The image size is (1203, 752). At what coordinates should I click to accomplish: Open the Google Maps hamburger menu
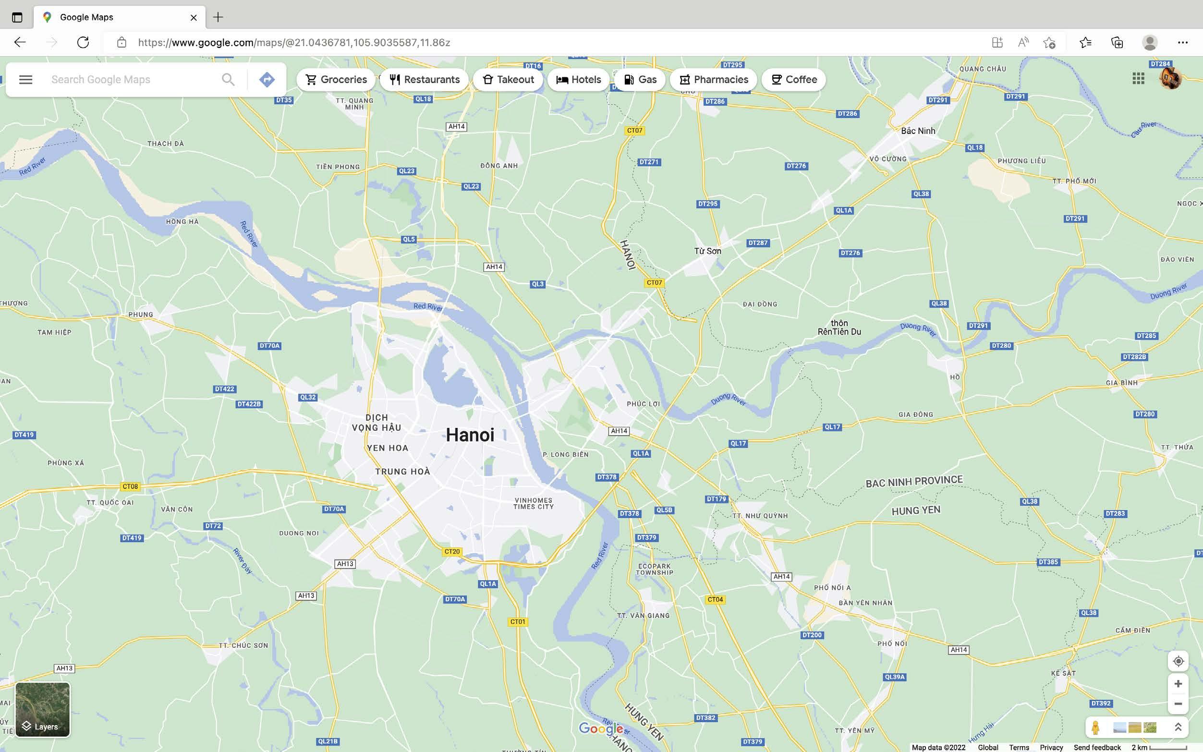click(x=25, y=80)
